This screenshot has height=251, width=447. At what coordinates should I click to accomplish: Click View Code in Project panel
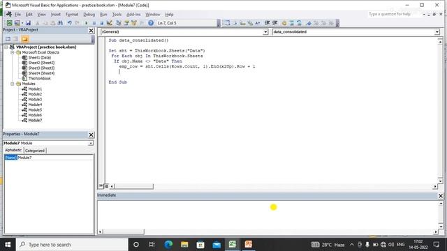8,39
